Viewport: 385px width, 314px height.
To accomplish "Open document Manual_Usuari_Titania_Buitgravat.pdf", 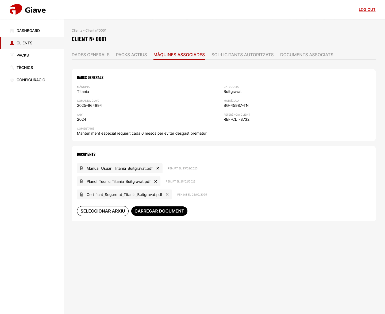I will click(x=120, y=168).
